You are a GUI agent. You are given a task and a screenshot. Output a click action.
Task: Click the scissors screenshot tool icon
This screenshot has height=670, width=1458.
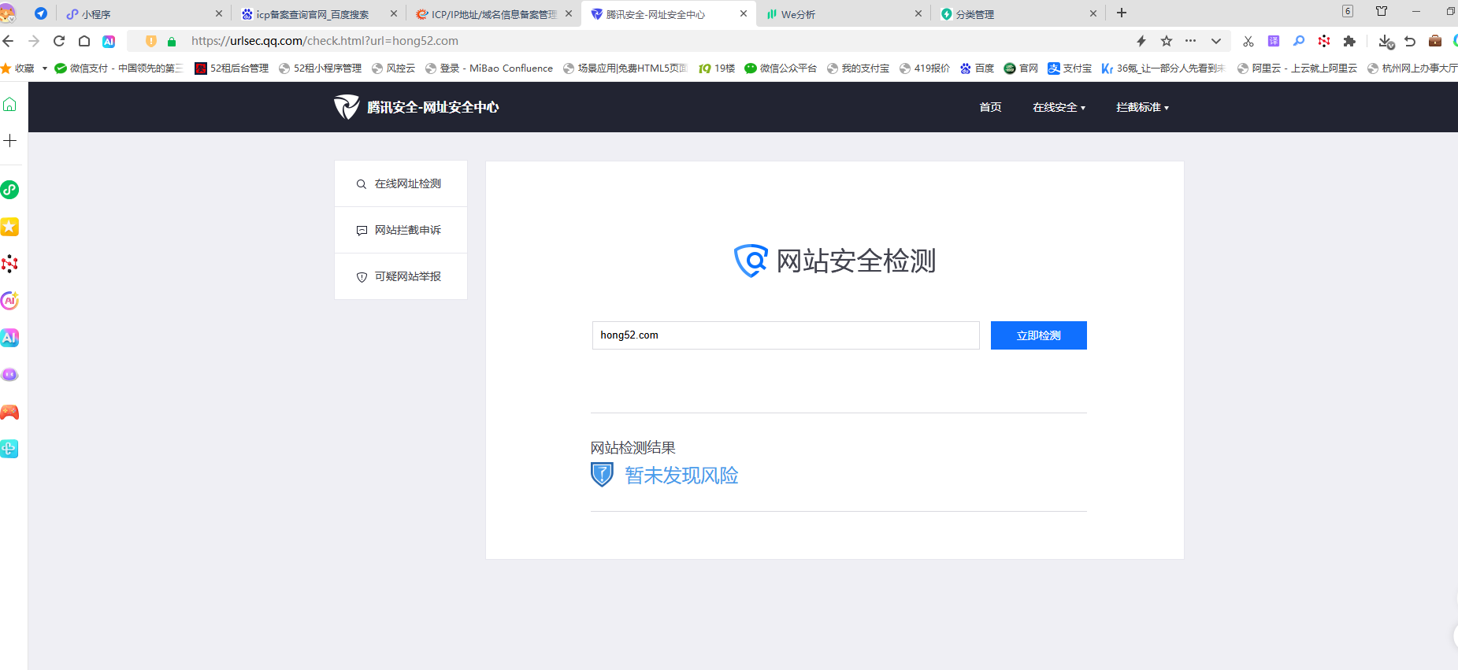1248,41
